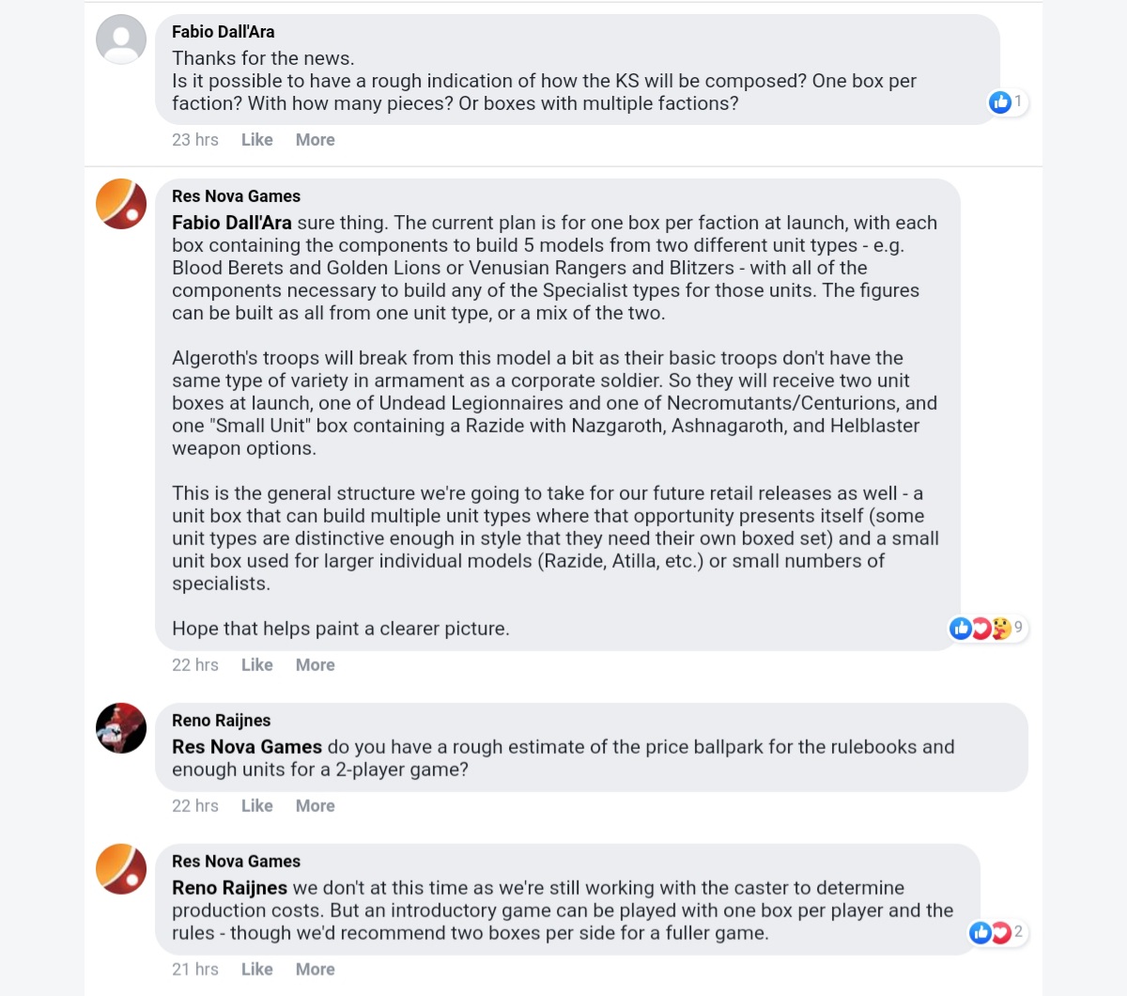Click the 23 hrs timestamp
Screen dimensions: 1127x996
click(194, 140)
